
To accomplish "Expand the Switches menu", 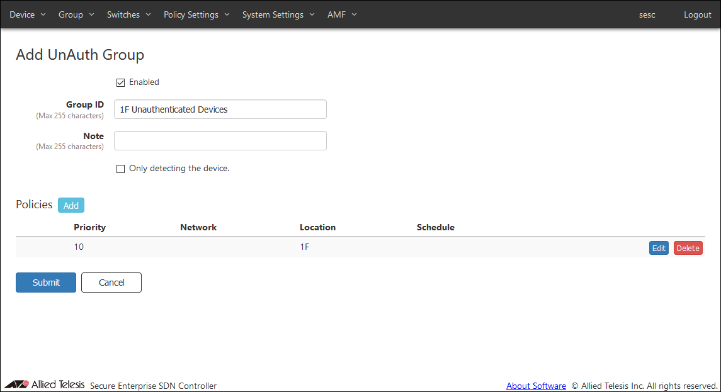I will 128,14.
